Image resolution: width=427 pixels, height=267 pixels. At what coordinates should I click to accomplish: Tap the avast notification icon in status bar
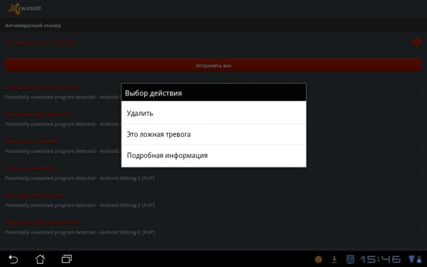click(318, 260)
